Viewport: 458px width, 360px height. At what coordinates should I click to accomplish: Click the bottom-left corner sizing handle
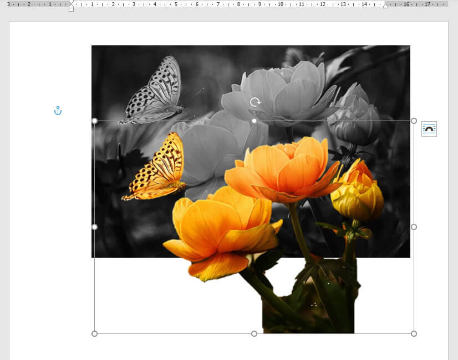pyautogui.click(x=94, y=333)
